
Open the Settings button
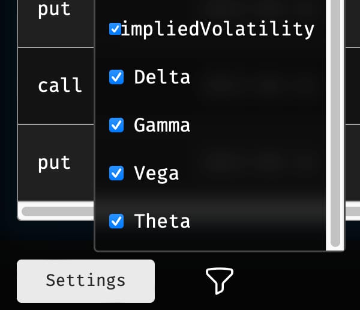[x=86, y=281]
